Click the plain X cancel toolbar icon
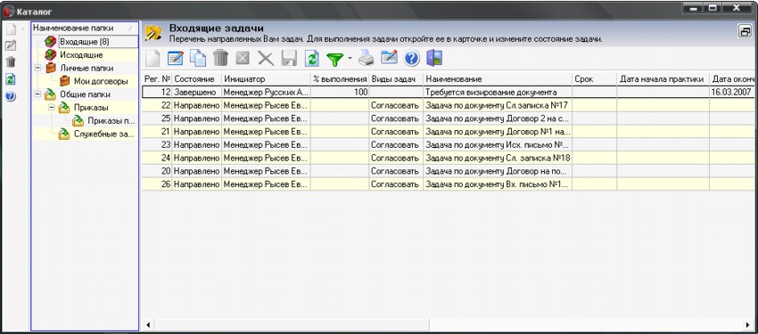The height and width of the screenshot is (334, 758). pos(266,59)
